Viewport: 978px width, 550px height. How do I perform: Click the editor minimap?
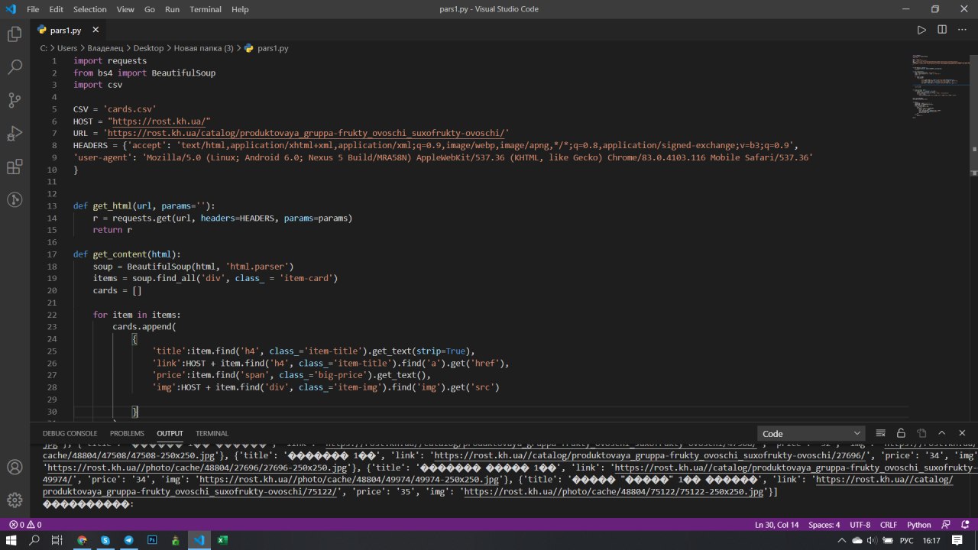938,86
